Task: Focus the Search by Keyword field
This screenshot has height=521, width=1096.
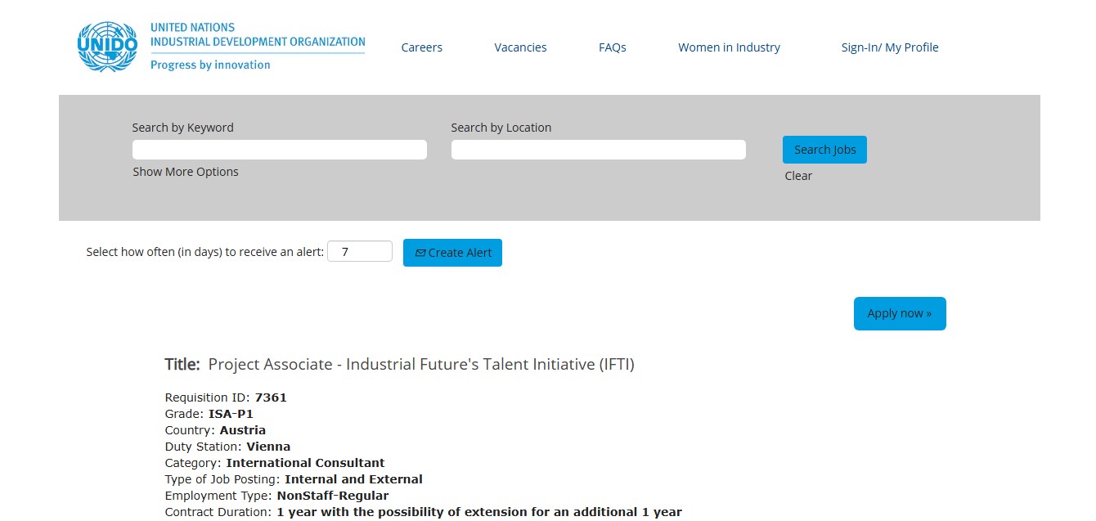Action: point(279,150)
